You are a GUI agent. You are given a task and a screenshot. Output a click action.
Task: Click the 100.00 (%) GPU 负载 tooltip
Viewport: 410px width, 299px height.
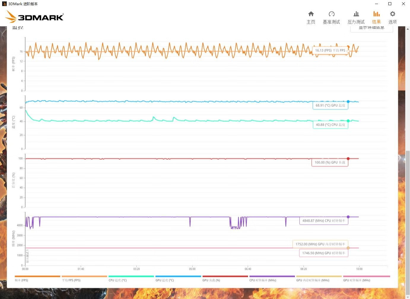(x=330, y=162)
